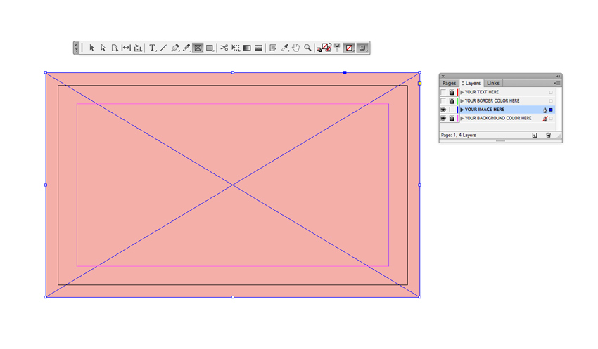Close the floating toolbar

point(76,44)
